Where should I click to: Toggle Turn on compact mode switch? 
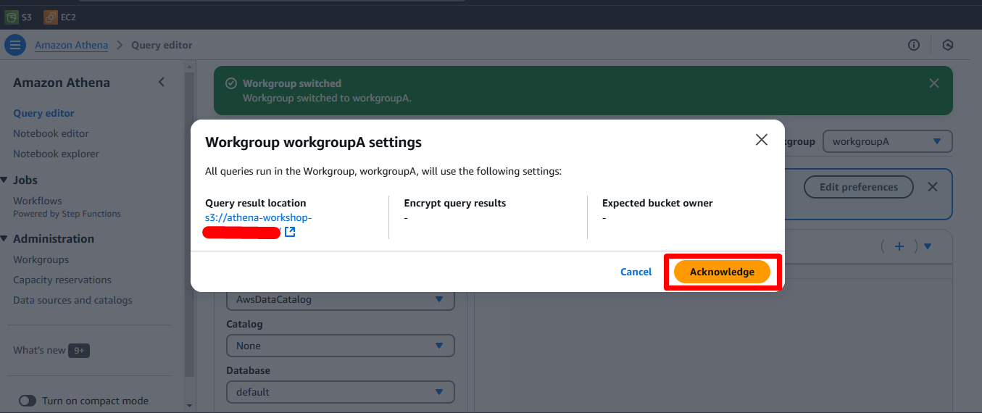(28, 401)
